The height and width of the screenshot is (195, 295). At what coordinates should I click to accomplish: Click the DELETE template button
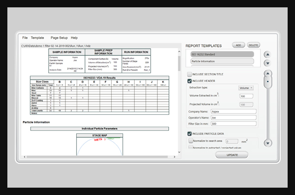[x=253, y=45]
